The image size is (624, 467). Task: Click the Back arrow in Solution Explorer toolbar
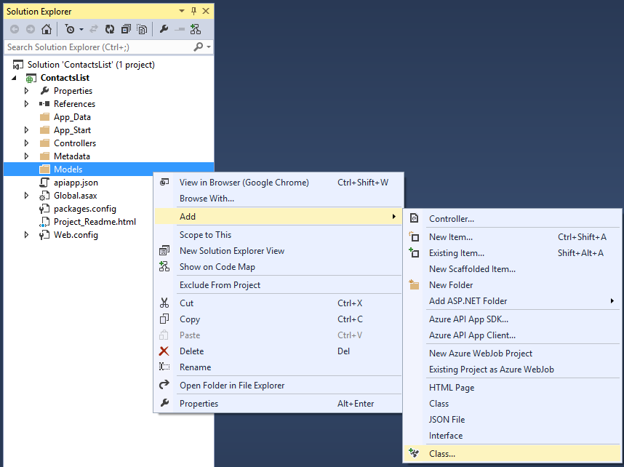tap(15, 29)
